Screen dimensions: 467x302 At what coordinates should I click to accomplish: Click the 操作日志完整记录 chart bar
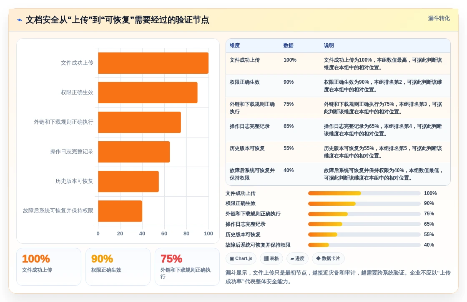coord(134,152)
